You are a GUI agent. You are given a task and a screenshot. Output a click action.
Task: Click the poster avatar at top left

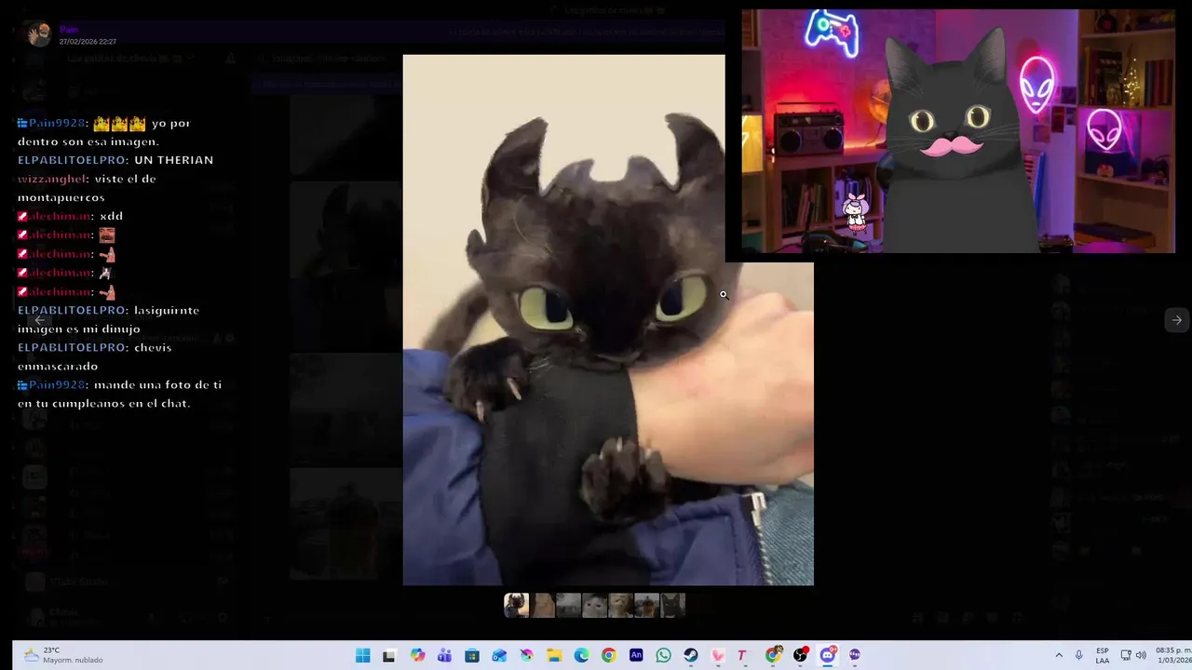coord(39,34)
